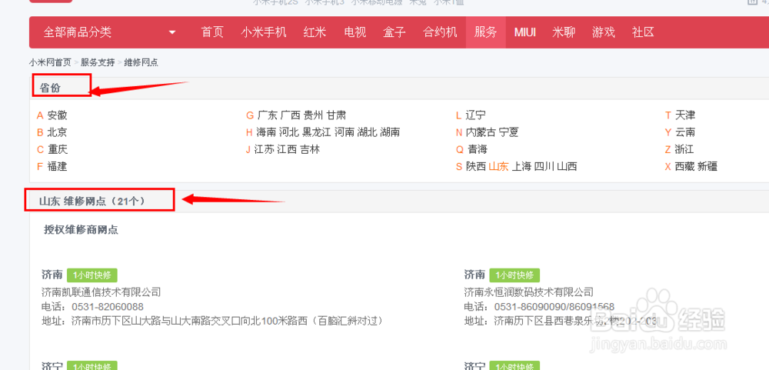This screenshot has height=370, width=769.
Task: Click 湖南 in the province list
Action: pyautogui.click(x=391, y=132)
